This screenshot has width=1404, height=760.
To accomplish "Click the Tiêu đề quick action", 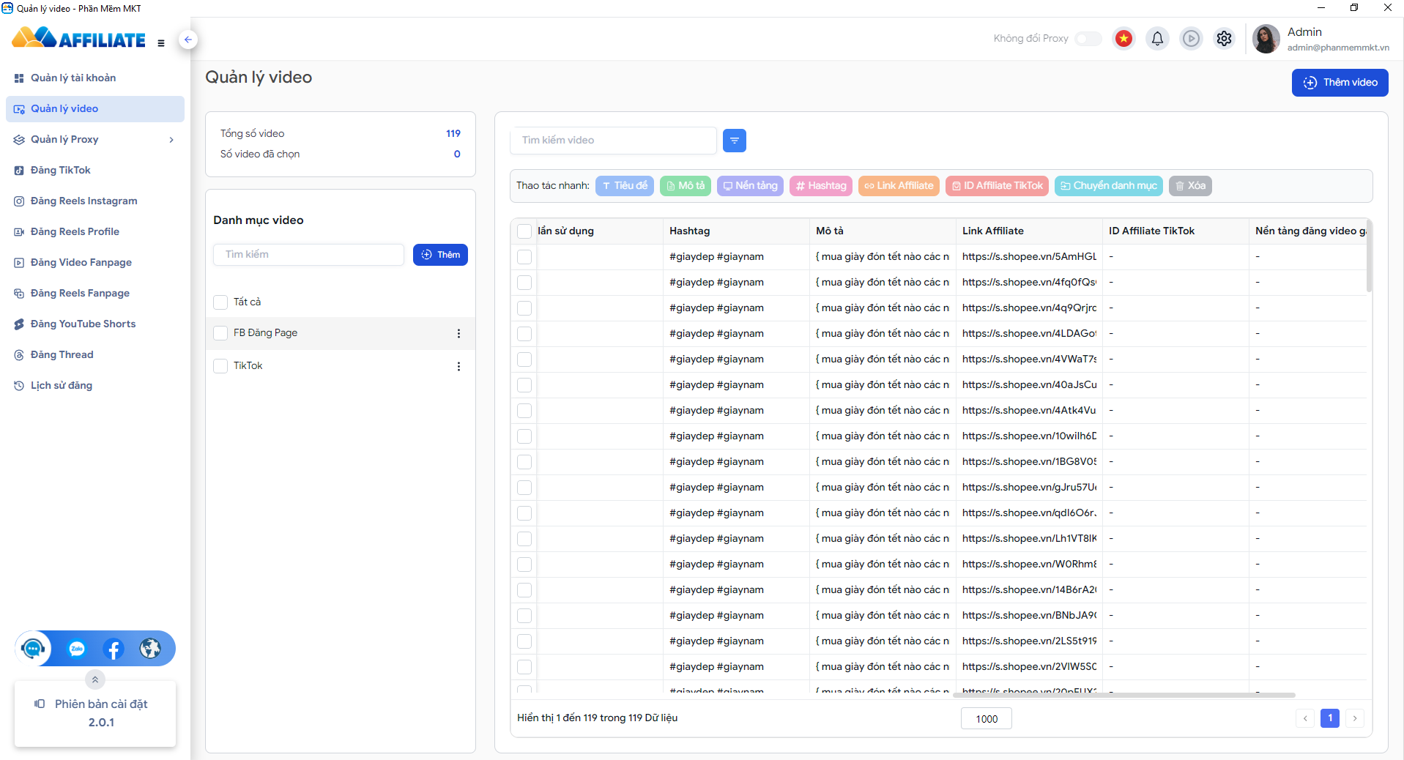I will pos(625,186).
